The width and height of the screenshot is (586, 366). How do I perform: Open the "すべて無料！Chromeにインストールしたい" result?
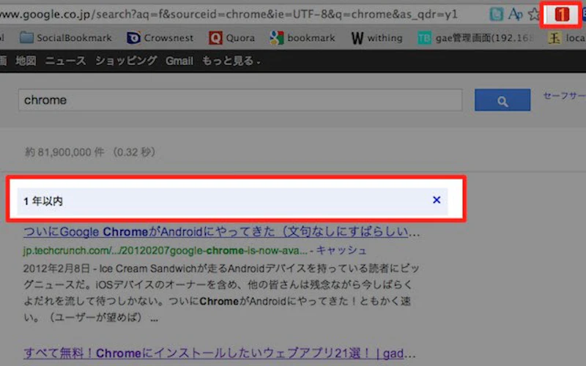[219, 353]
